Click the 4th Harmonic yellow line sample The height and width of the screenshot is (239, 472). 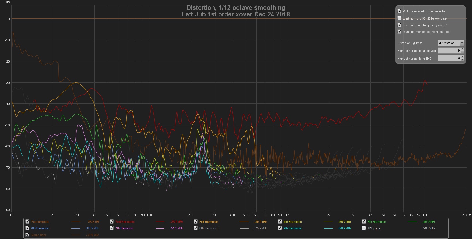[328, 222]
